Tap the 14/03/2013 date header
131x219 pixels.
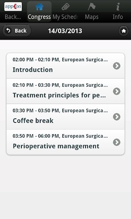point(65,31)
